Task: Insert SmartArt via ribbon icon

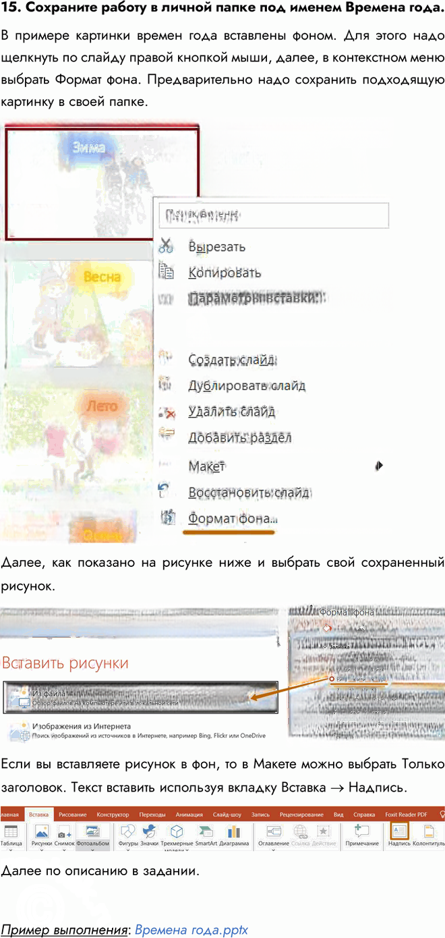Action: (208, 832)
